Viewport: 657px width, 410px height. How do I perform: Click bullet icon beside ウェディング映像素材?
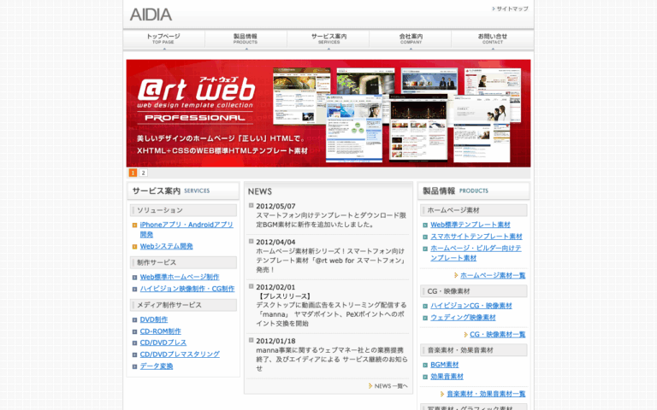tap(425, 318)
